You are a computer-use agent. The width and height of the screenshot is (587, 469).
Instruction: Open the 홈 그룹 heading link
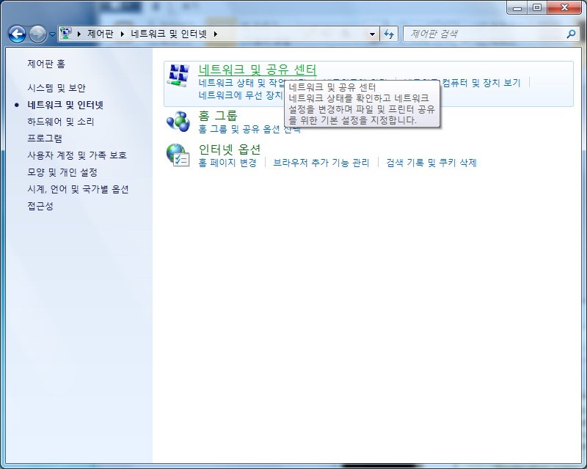(x=218, y=116)
